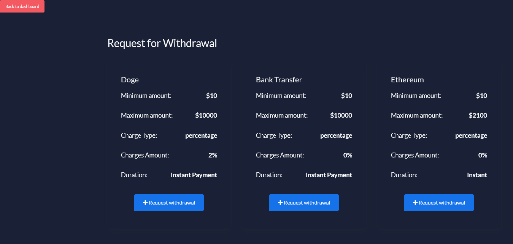Click the Minimum amount label under Ethereum
513x244 pixels.
416,96
